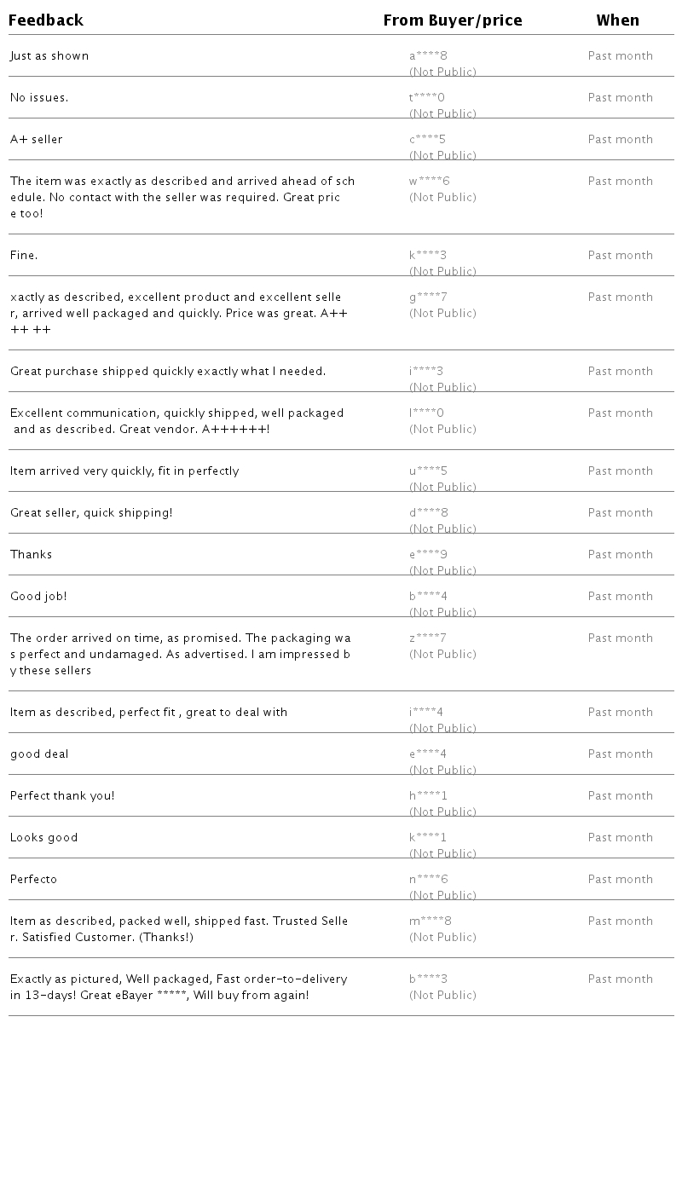Click the Feedback column header
682x1190 pixels.
tap(46, 20)
